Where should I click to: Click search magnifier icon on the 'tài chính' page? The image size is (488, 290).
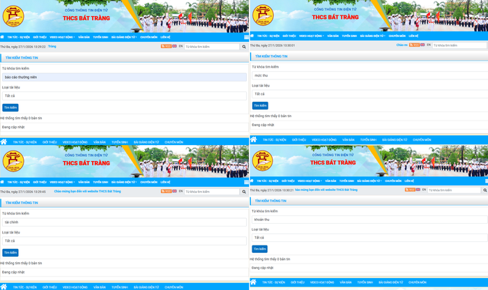coord(244,192)
